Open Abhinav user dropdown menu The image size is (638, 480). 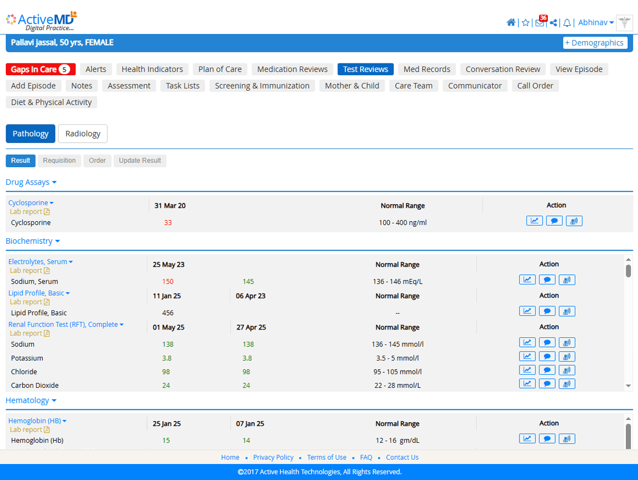pyautogui.click(x=596, y=23)
